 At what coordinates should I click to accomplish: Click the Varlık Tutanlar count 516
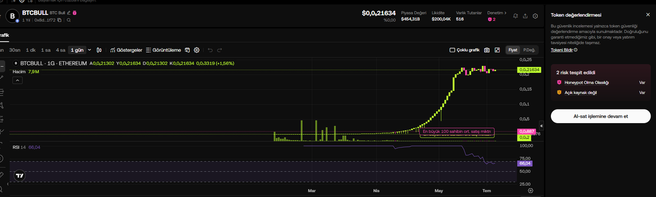pos(460,19)
